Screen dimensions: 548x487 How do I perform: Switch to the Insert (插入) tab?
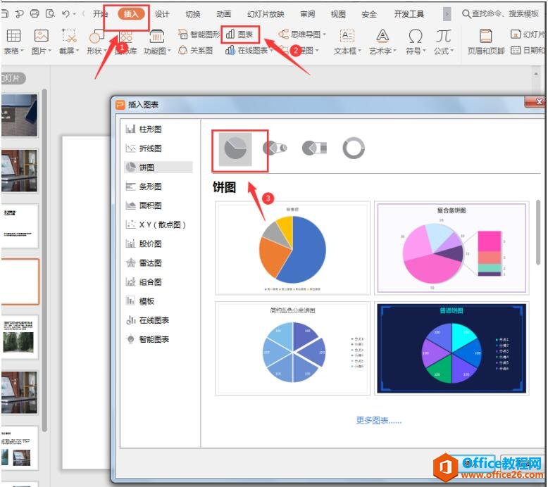131,14
